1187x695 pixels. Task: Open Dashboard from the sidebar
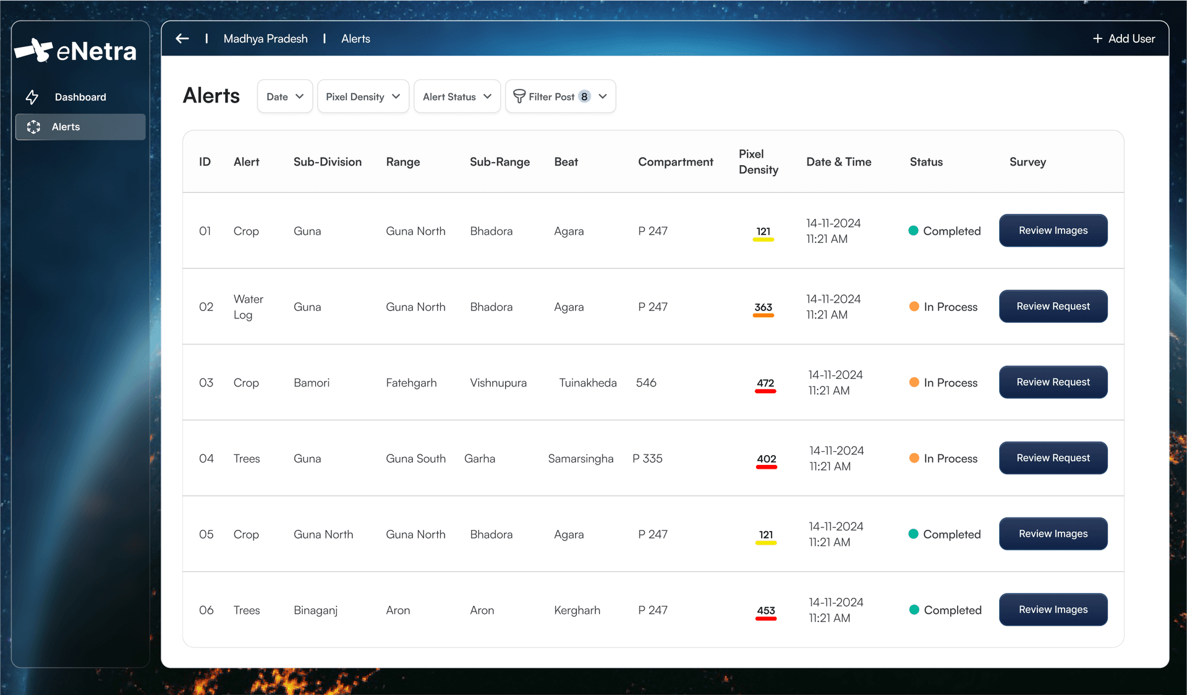[80, 97]
